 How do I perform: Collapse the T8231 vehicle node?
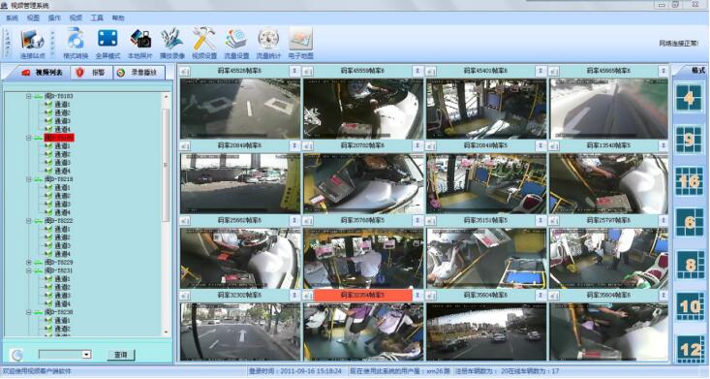pyautogui.click(x=28, y=270)
